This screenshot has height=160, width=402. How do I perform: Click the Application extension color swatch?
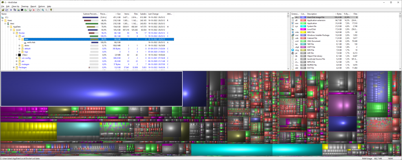(x=303, y=20)
